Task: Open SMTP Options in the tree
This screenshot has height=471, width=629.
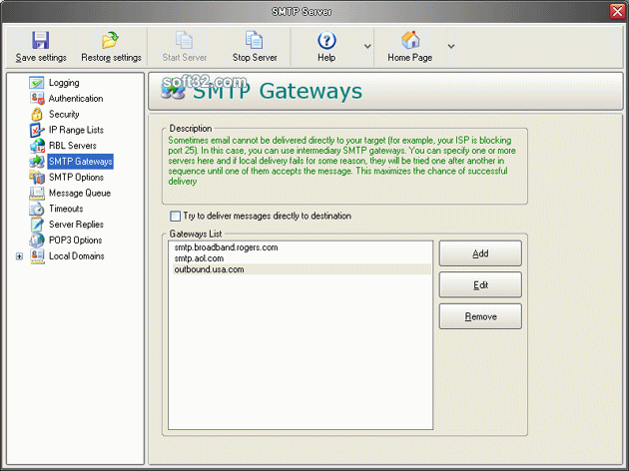Action: coord(76,178)
